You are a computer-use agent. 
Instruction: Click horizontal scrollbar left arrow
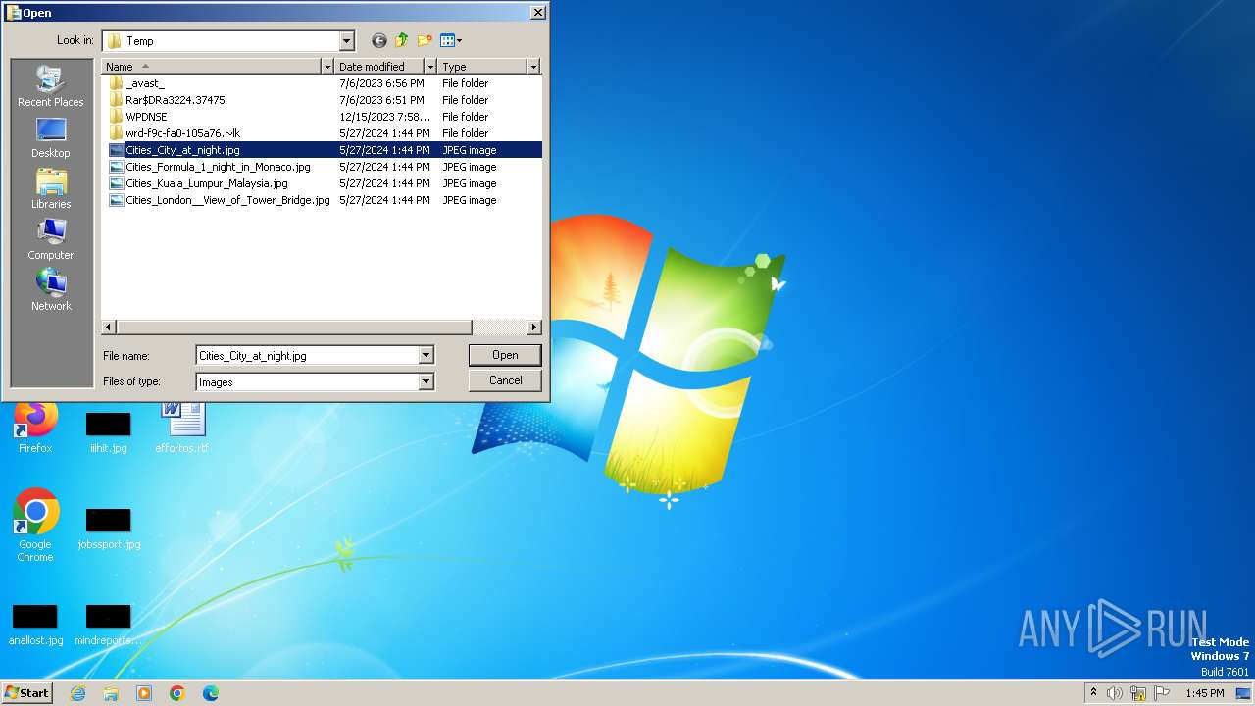pos(110,327)
